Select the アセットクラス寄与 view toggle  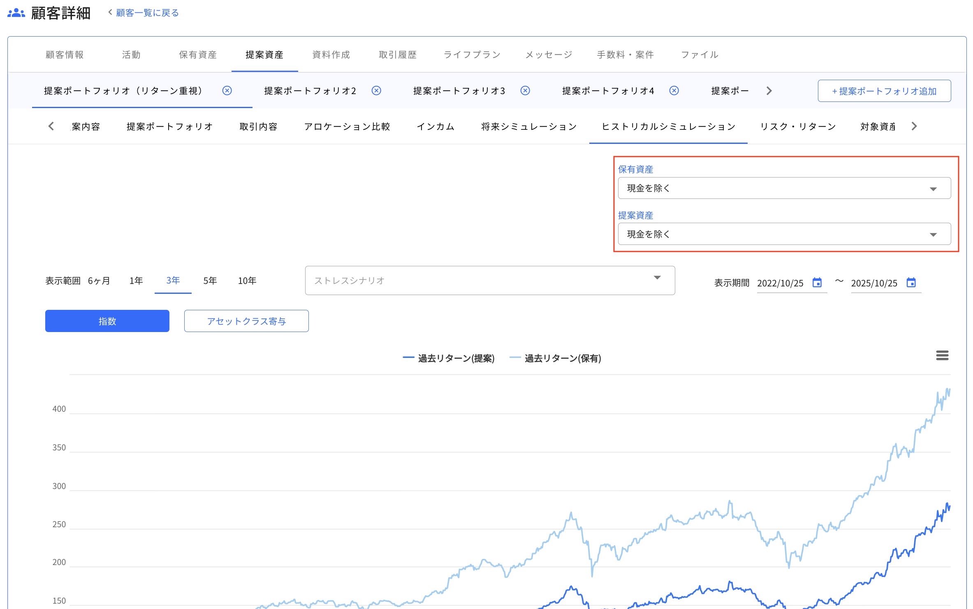pos(246,321)
